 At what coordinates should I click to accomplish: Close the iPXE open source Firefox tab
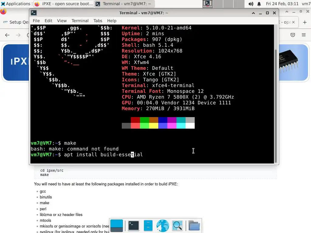pos(293,22)
